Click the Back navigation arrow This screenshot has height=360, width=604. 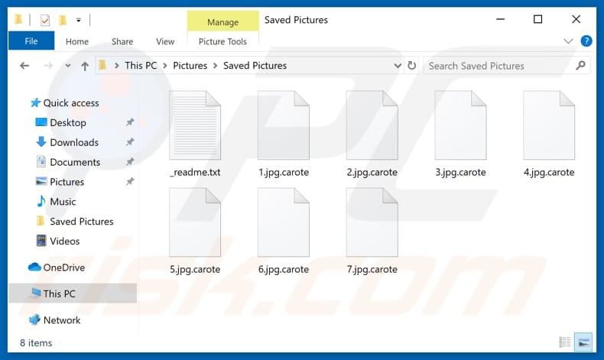coord(24,66)
